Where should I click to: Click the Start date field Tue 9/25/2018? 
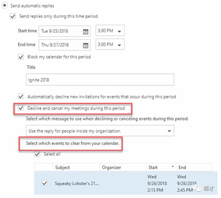click(60, 32)
